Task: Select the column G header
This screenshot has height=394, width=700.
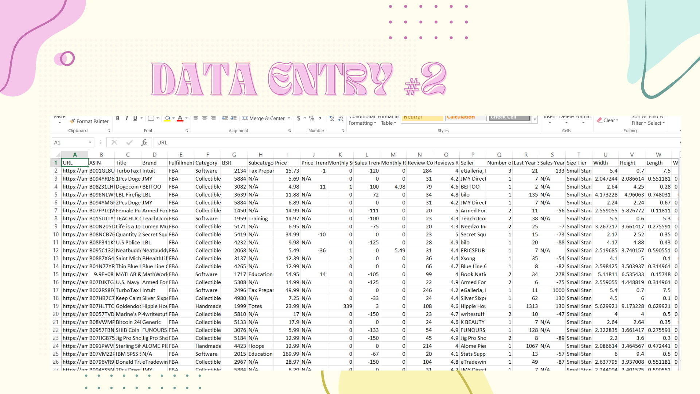Action: 234,155
